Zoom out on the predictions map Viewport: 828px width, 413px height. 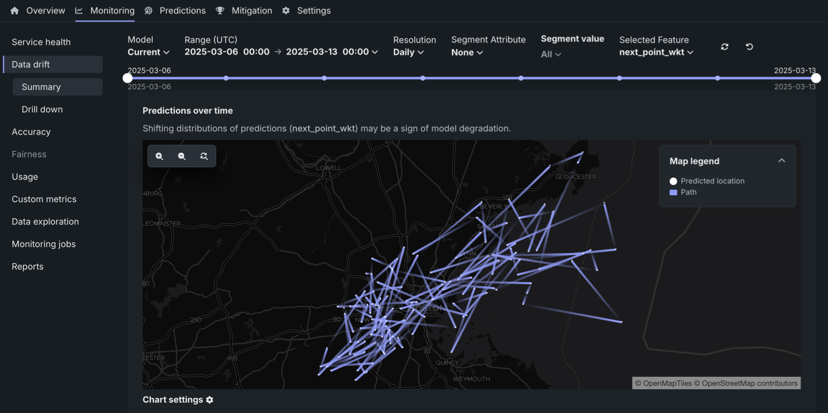pyautogui.click(x=181, y=156)
